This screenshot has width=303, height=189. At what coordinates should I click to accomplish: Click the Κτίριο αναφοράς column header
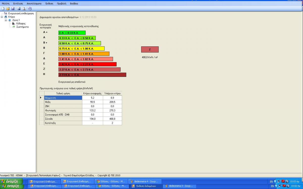[x=93, y=93]
